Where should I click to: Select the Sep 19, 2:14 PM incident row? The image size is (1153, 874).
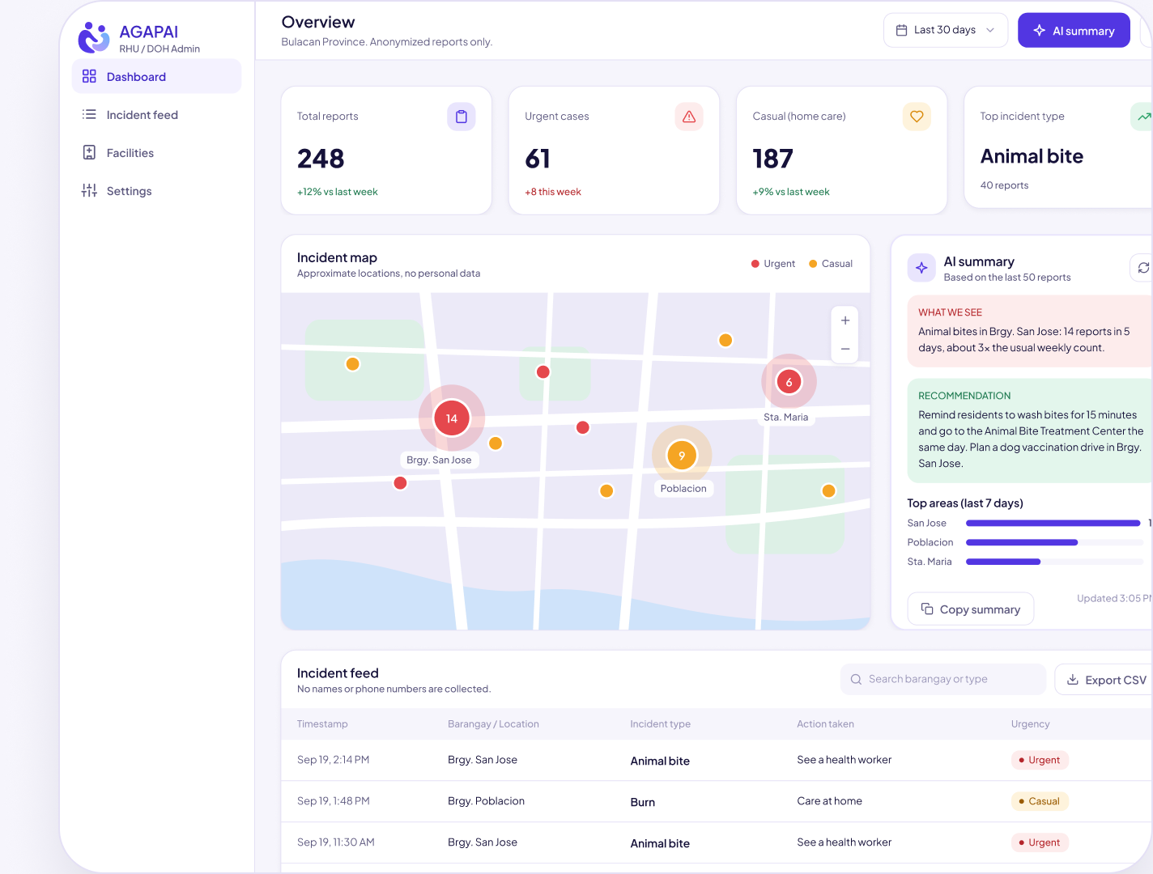point(717,760)
